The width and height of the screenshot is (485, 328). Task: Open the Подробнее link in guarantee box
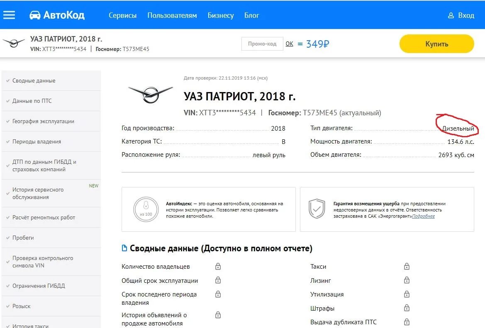[x=424, y=216]
